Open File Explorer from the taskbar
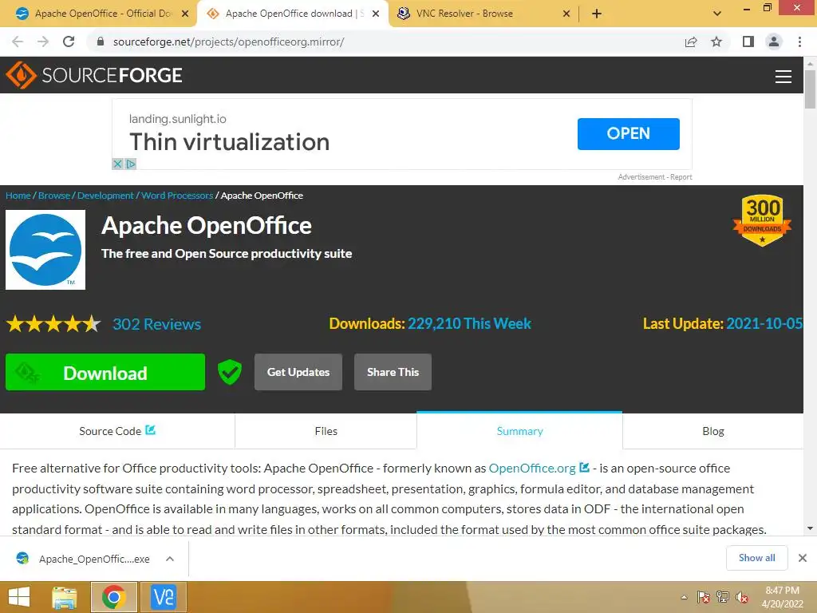Image resolution: width=817 pixels, height=613 pixels. [65, 597]
